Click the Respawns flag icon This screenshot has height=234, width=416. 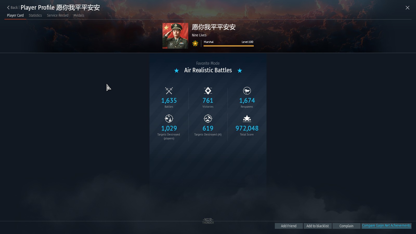247,91
